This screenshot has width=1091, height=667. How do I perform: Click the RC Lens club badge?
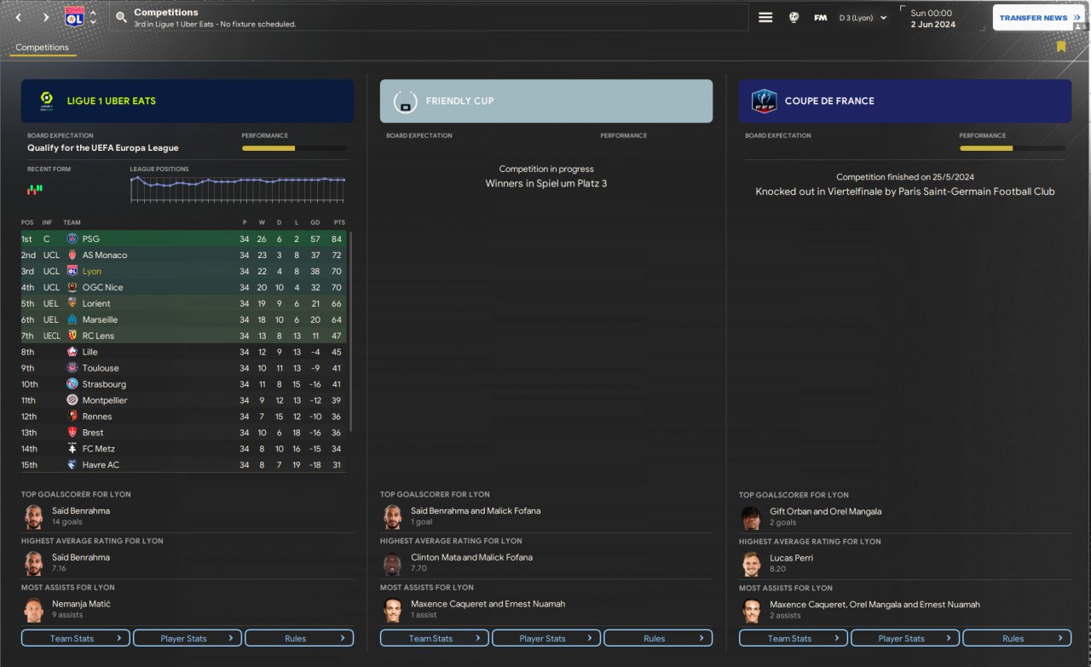(x=72, y=336)
